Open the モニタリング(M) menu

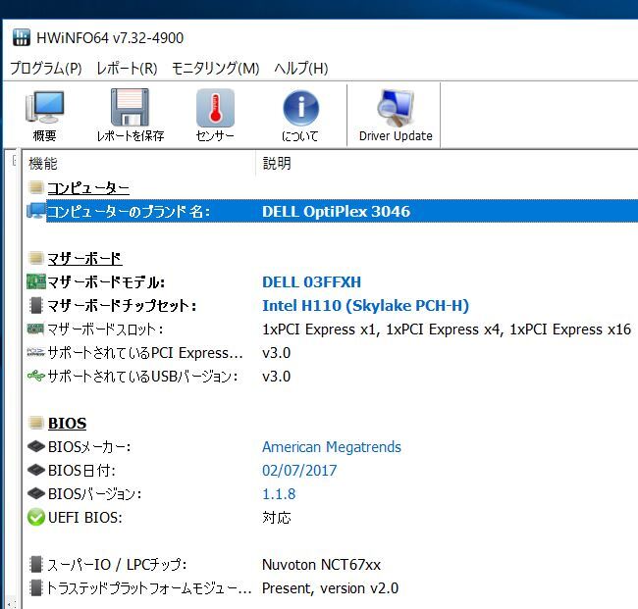[x=216, y=68]
